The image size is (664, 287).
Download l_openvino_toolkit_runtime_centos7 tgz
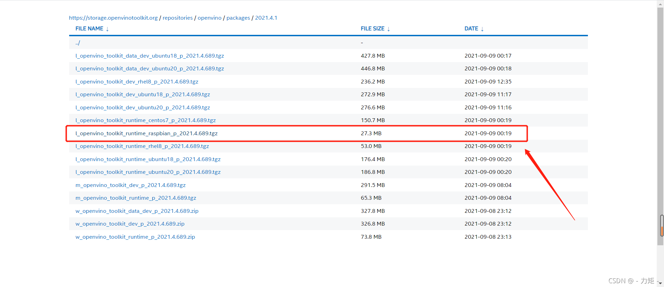146,120
